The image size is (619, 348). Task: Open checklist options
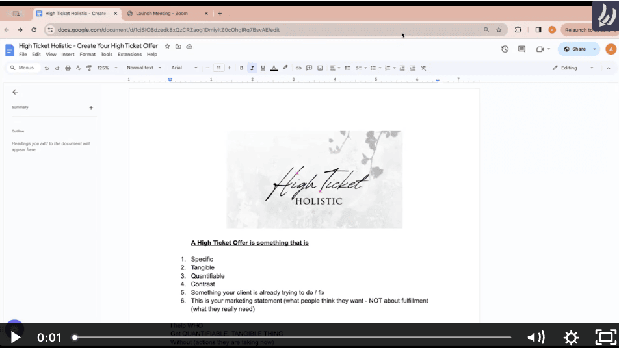361,68
